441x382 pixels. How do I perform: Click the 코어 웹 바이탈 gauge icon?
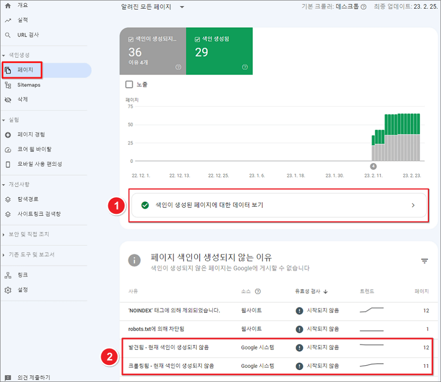click(x=8, y=149)
